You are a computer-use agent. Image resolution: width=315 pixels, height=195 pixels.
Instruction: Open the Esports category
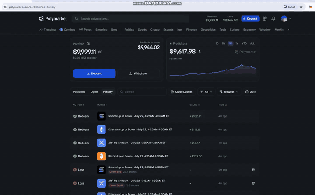168,30
